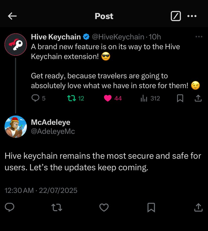Open Hive Keychain's profile picture
Screen dimensions: 208x231
(15, 44)
